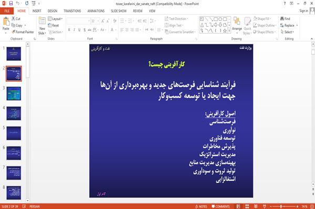Open the FILE tab
This screenshot has height=209, width=315.
[7, 11]
